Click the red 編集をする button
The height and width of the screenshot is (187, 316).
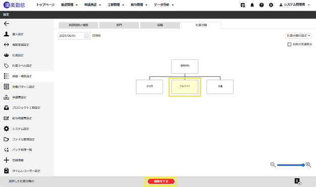[x=161, y=181]
